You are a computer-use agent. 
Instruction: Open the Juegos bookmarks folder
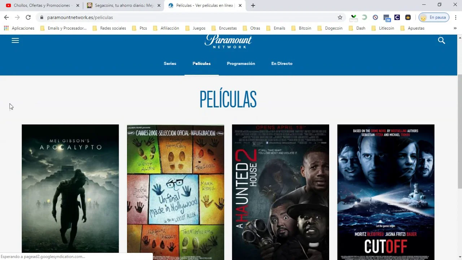click(x=195, y=28)
